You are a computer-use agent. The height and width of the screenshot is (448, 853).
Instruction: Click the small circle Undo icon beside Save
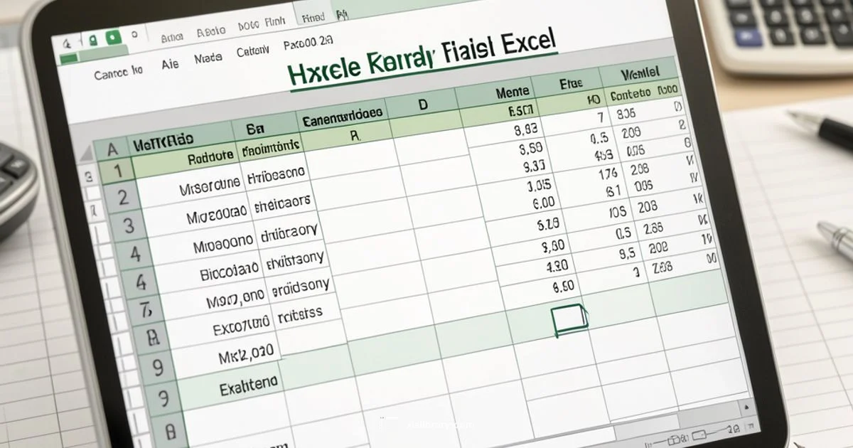[x=135, y=33]
